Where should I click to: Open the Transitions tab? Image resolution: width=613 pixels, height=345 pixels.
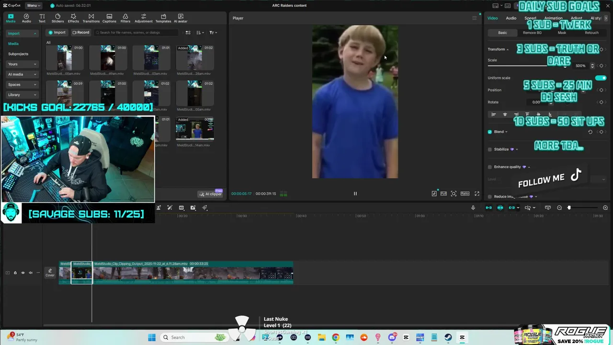[91, 18]
